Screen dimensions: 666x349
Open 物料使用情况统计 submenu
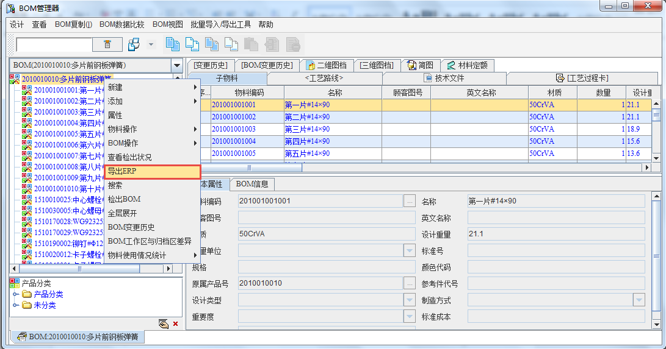[x=152, y=255]
